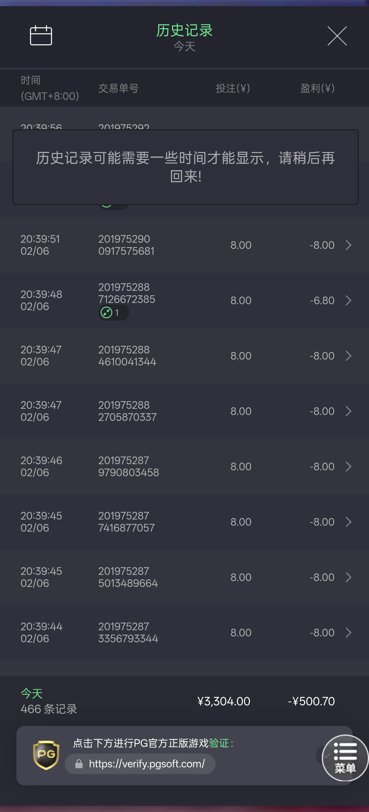369x812 pixels.
Task: Click the lock icon beside verify URL
Action: pyautogui.click(x=79, y=764)
